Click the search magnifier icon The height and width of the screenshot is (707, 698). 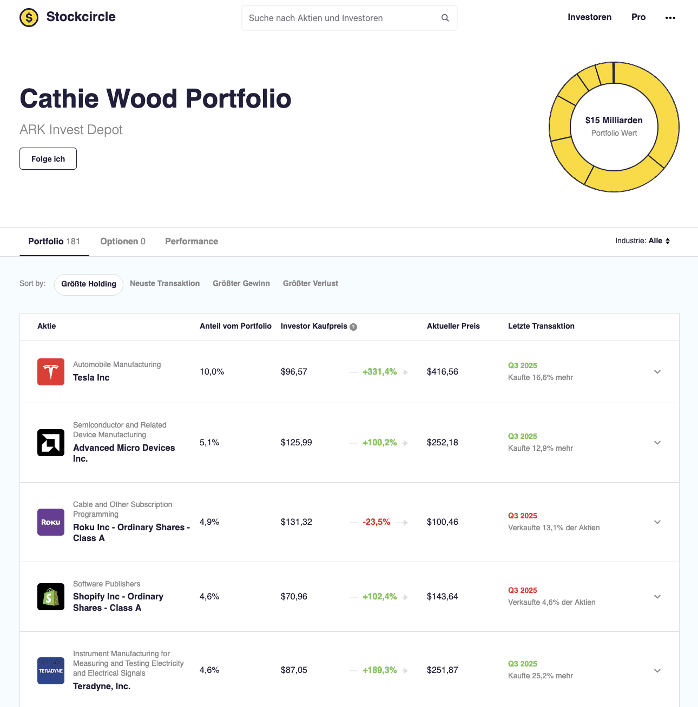445,17
